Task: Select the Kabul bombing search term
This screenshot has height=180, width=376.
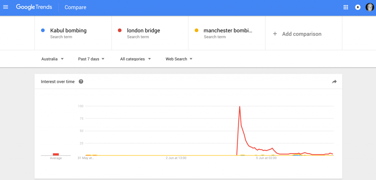Action: tap(68, 31)
